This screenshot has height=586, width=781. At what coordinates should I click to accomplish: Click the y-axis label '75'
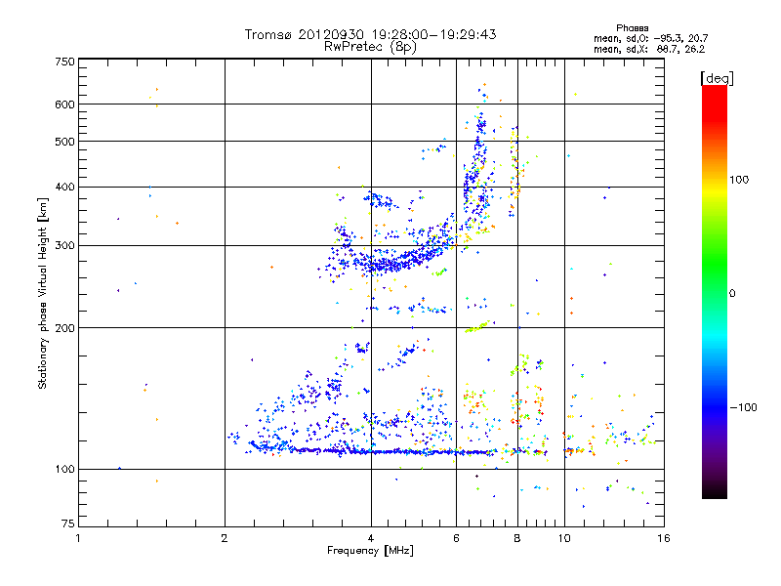(x=68, y=523)
